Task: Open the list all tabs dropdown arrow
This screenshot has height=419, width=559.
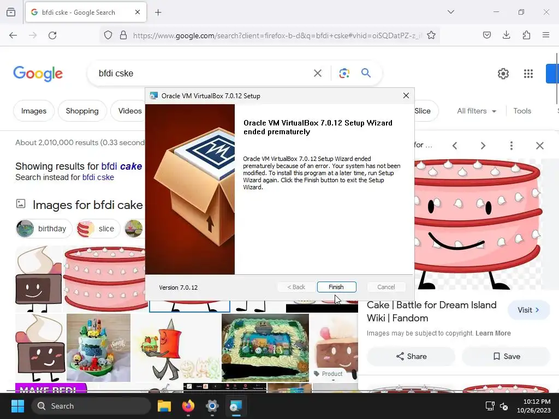Action: coord(451,12)
